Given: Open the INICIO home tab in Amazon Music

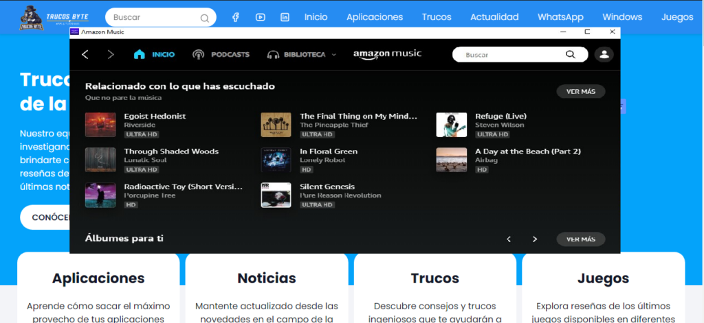Looking at the screenshot, I should click(154, 55).
